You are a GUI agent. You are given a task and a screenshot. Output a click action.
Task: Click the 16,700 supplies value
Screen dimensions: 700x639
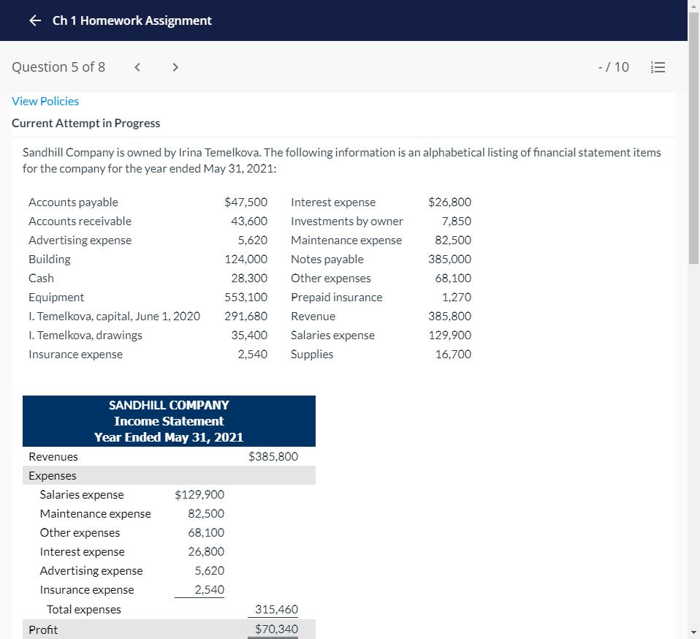(x=453, y=355)
